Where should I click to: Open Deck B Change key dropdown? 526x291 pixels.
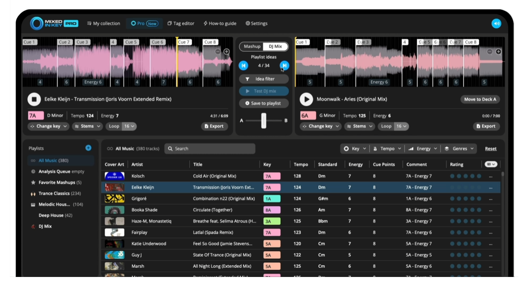[321, 126]
